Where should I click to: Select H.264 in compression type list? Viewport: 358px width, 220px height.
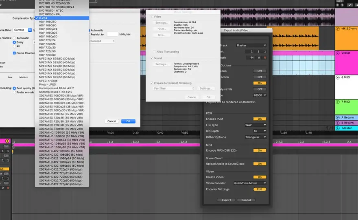62,18
